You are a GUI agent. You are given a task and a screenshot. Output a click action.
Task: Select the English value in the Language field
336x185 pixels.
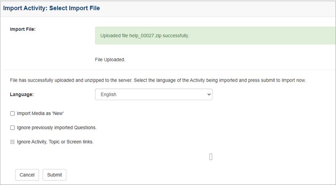pos(108,95)
